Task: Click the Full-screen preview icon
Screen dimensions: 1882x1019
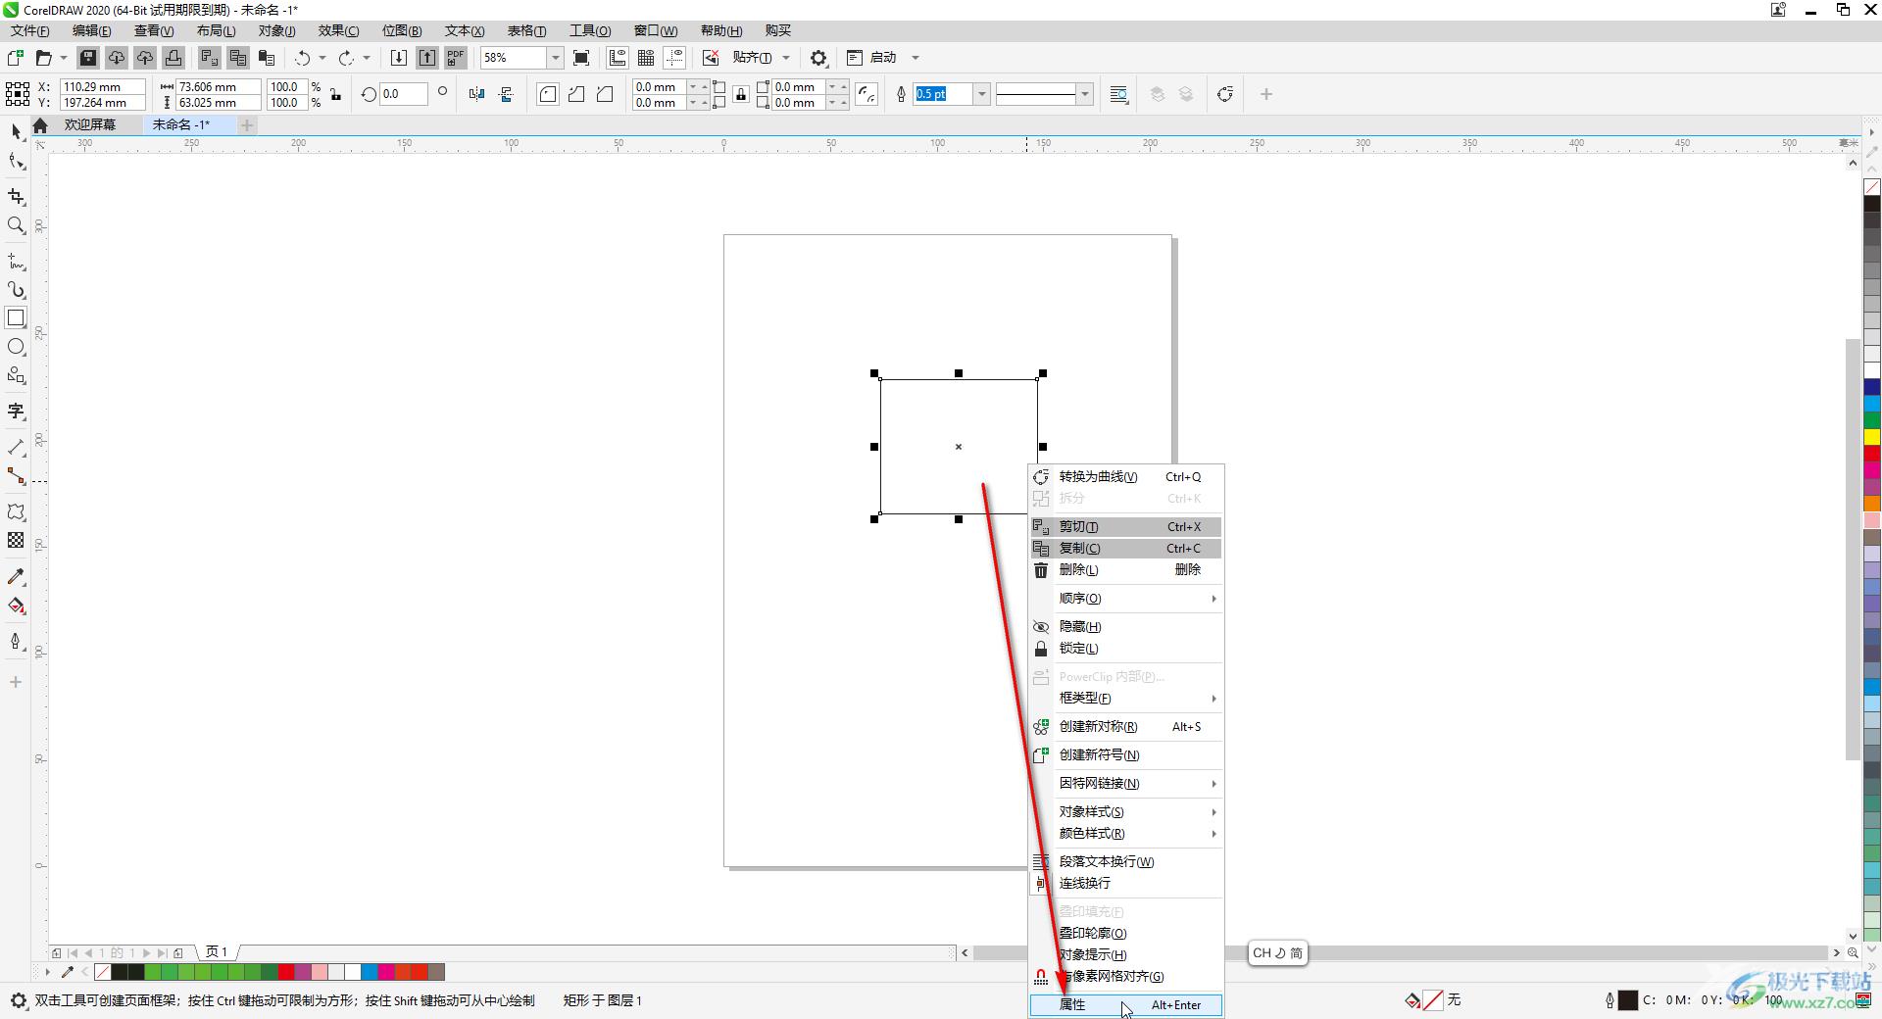Action: coord(581,58)
